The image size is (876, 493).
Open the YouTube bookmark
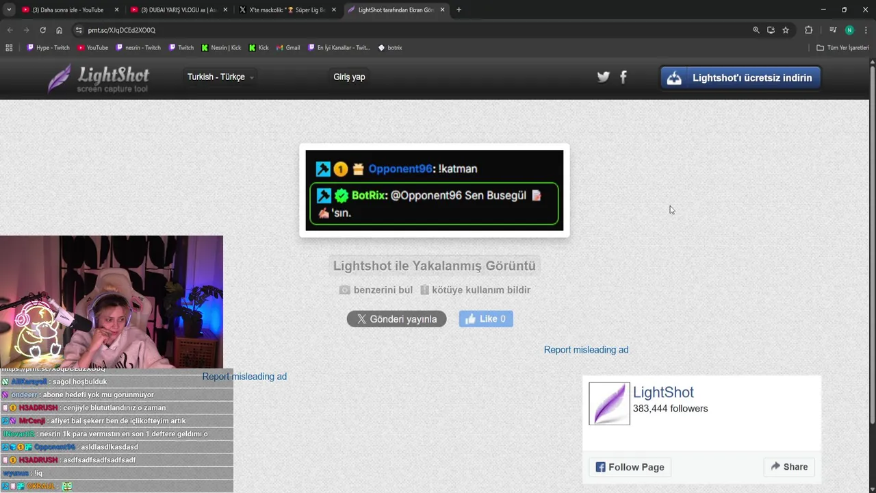tap(93, 48)
